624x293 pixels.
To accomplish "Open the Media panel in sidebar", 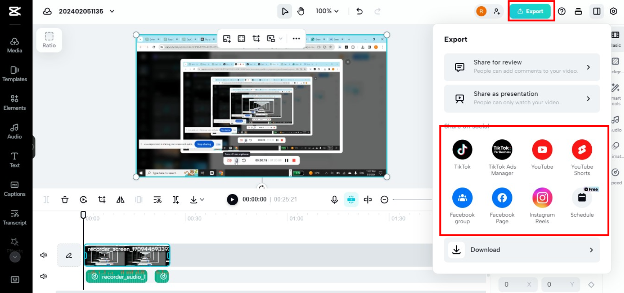I will tap(15, 45).
